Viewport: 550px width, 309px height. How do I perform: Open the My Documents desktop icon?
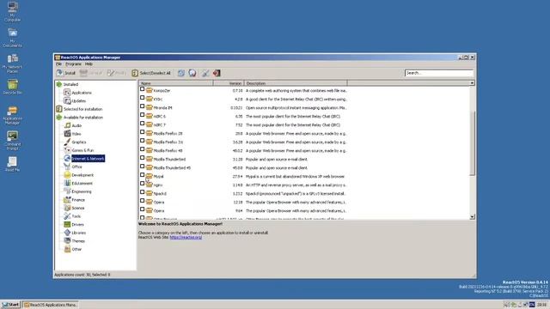(x=13, y=38)
